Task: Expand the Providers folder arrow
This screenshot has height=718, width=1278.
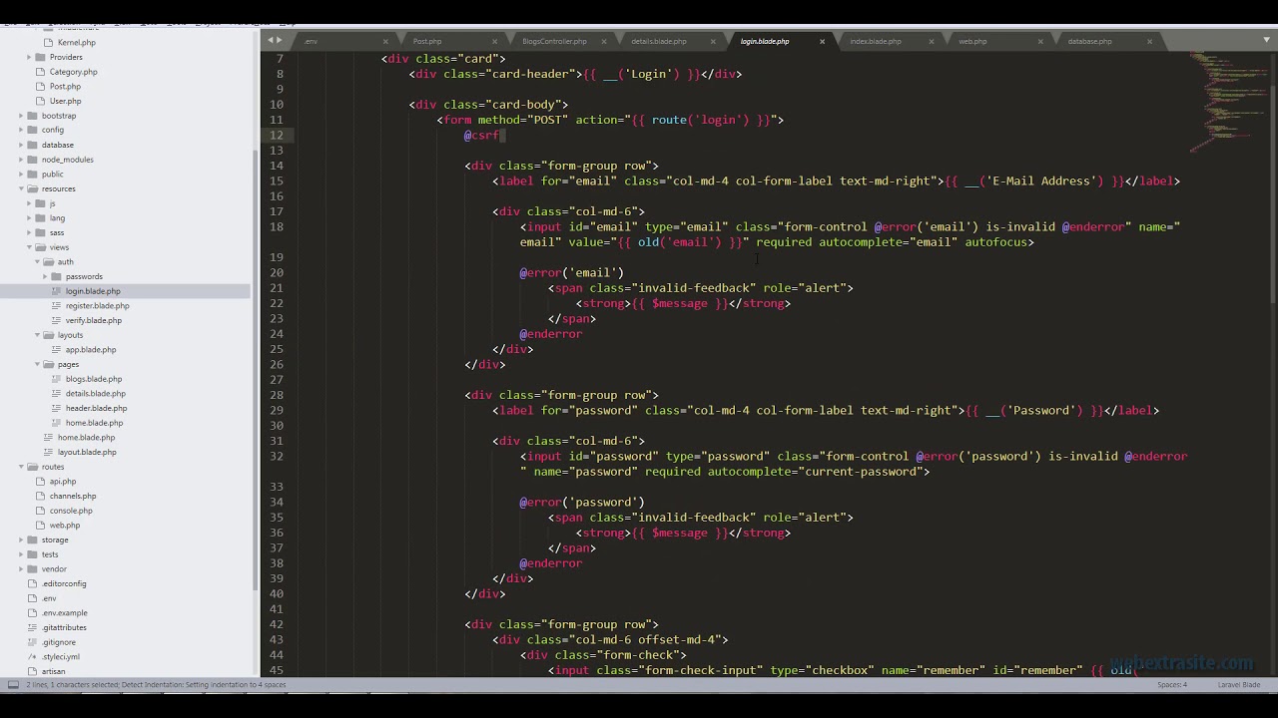Action: click(29, 57)
